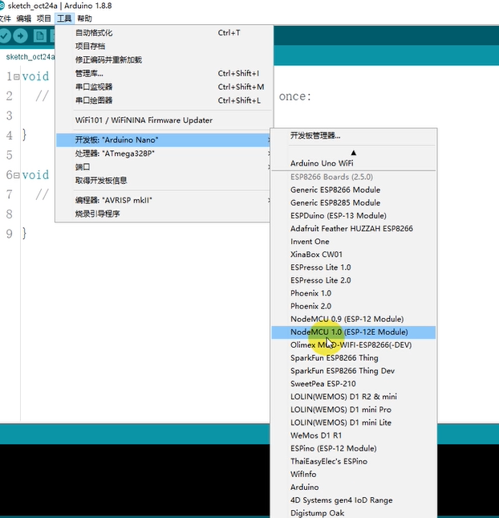Select 项目存档 menu entry
This screenshot has height=518, width=499.
click(164, 47)
